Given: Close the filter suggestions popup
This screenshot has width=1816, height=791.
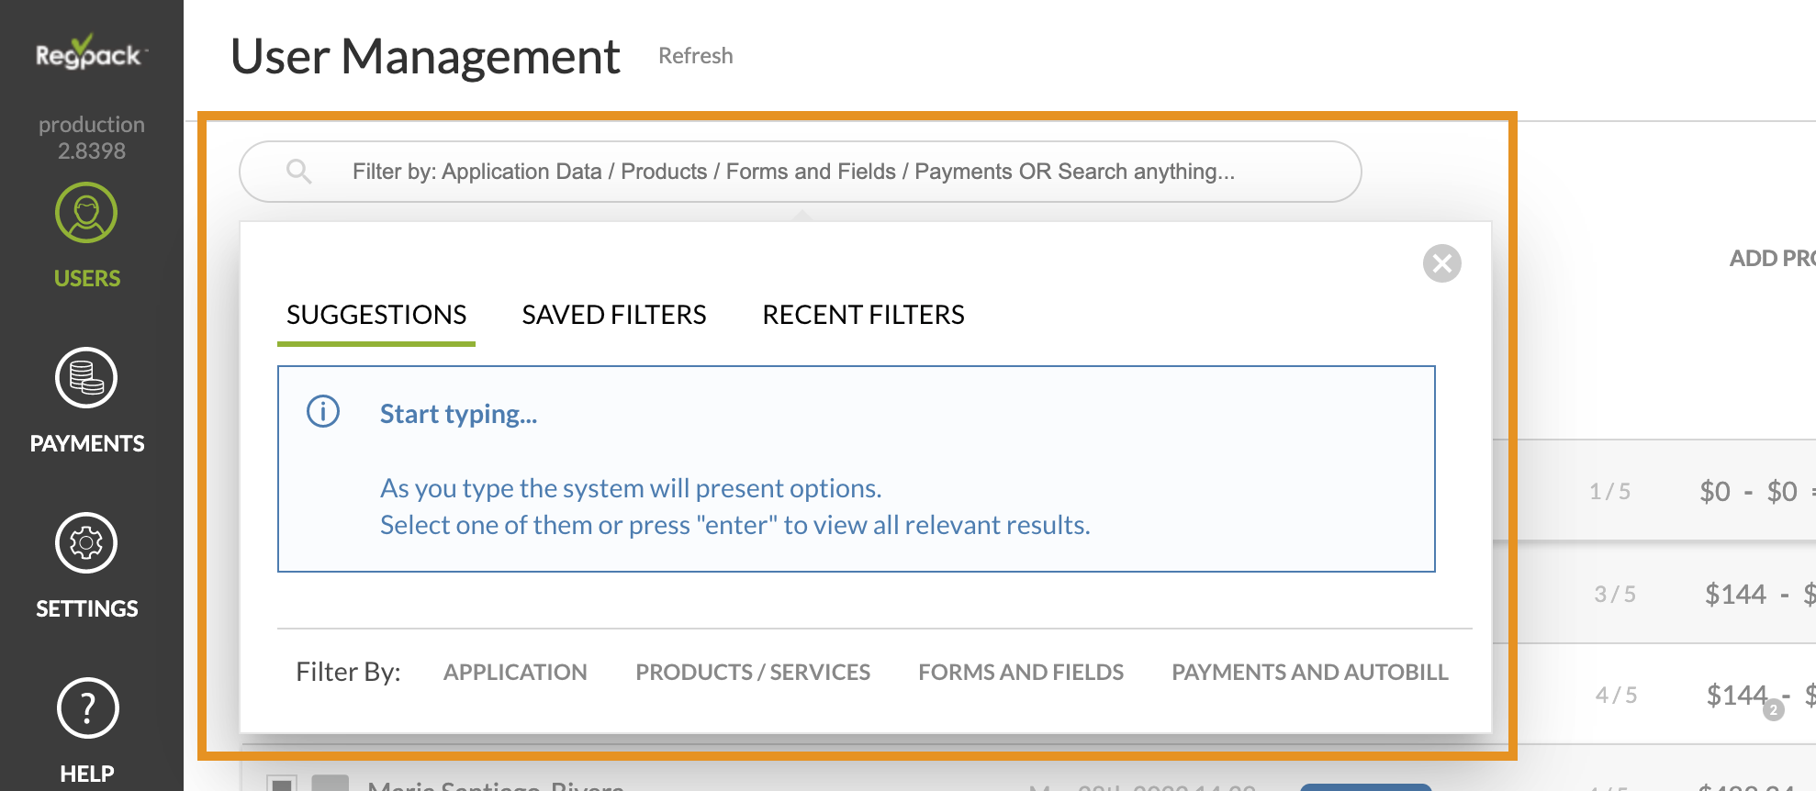Looking at the screenshot, I should (x=1441, y=263).
